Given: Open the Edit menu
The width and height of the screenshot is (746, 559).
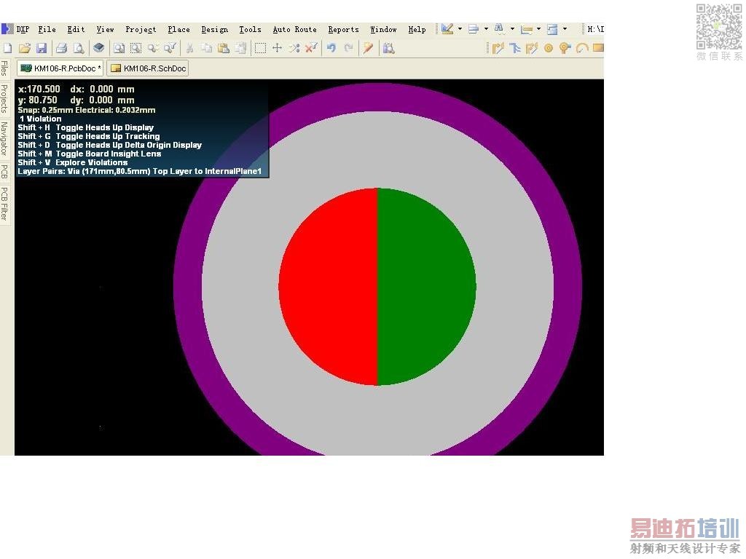Looking at the screenshot, I should [x=76, y=29].
